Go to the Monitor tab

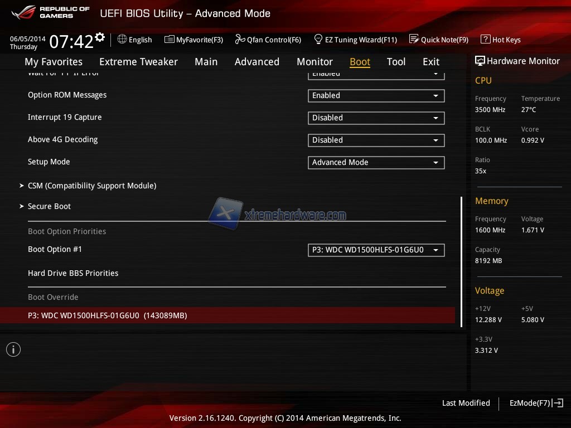click(314, 62)
